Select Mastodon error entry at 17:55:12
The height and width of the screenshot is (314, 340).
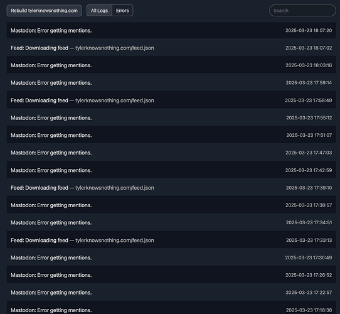tap(171, 118)
